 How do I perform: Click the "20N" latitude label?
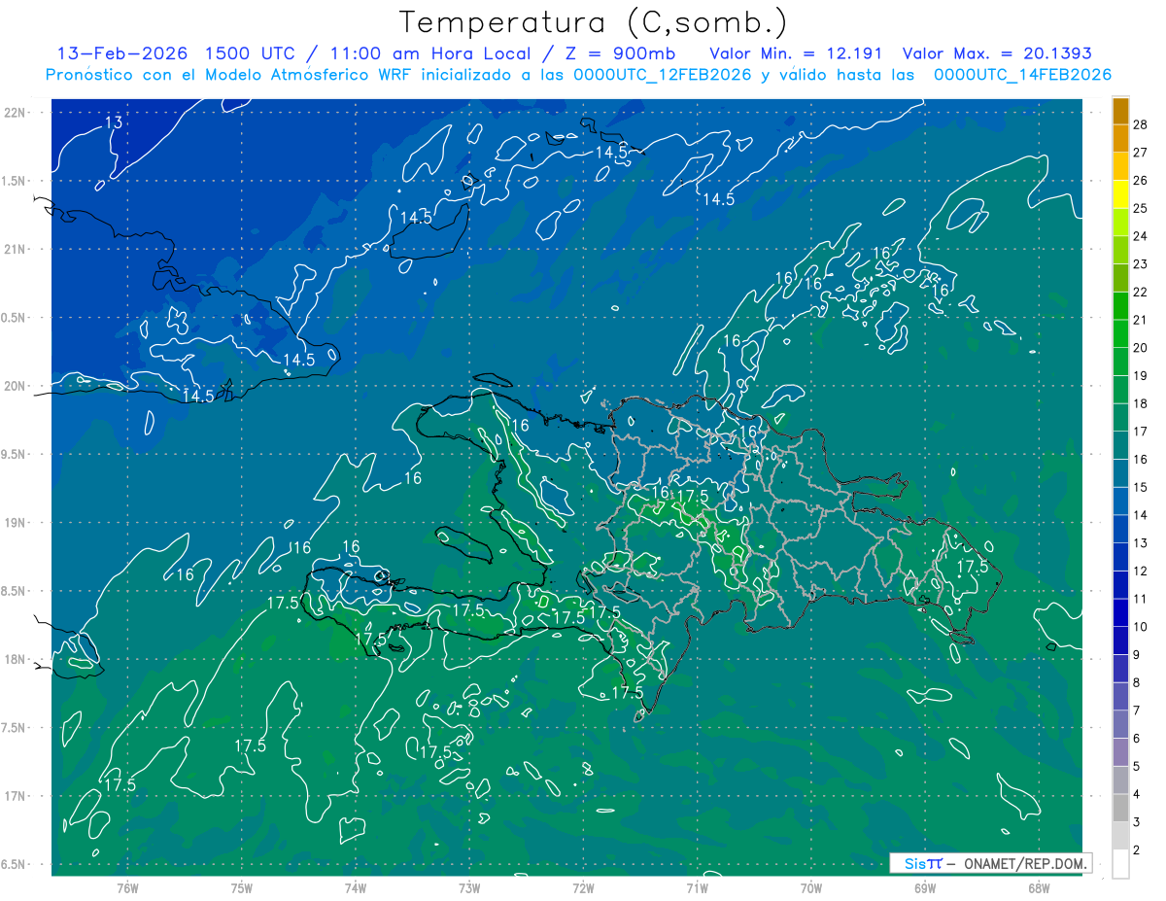[x=15, y=386]
